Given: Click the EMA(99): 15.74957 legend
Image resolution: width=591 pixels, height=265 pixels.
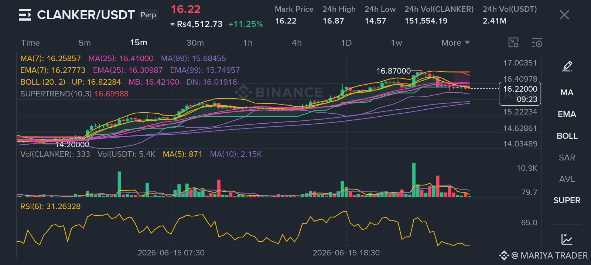Looking at the screenshot, I should coord(205,70).
